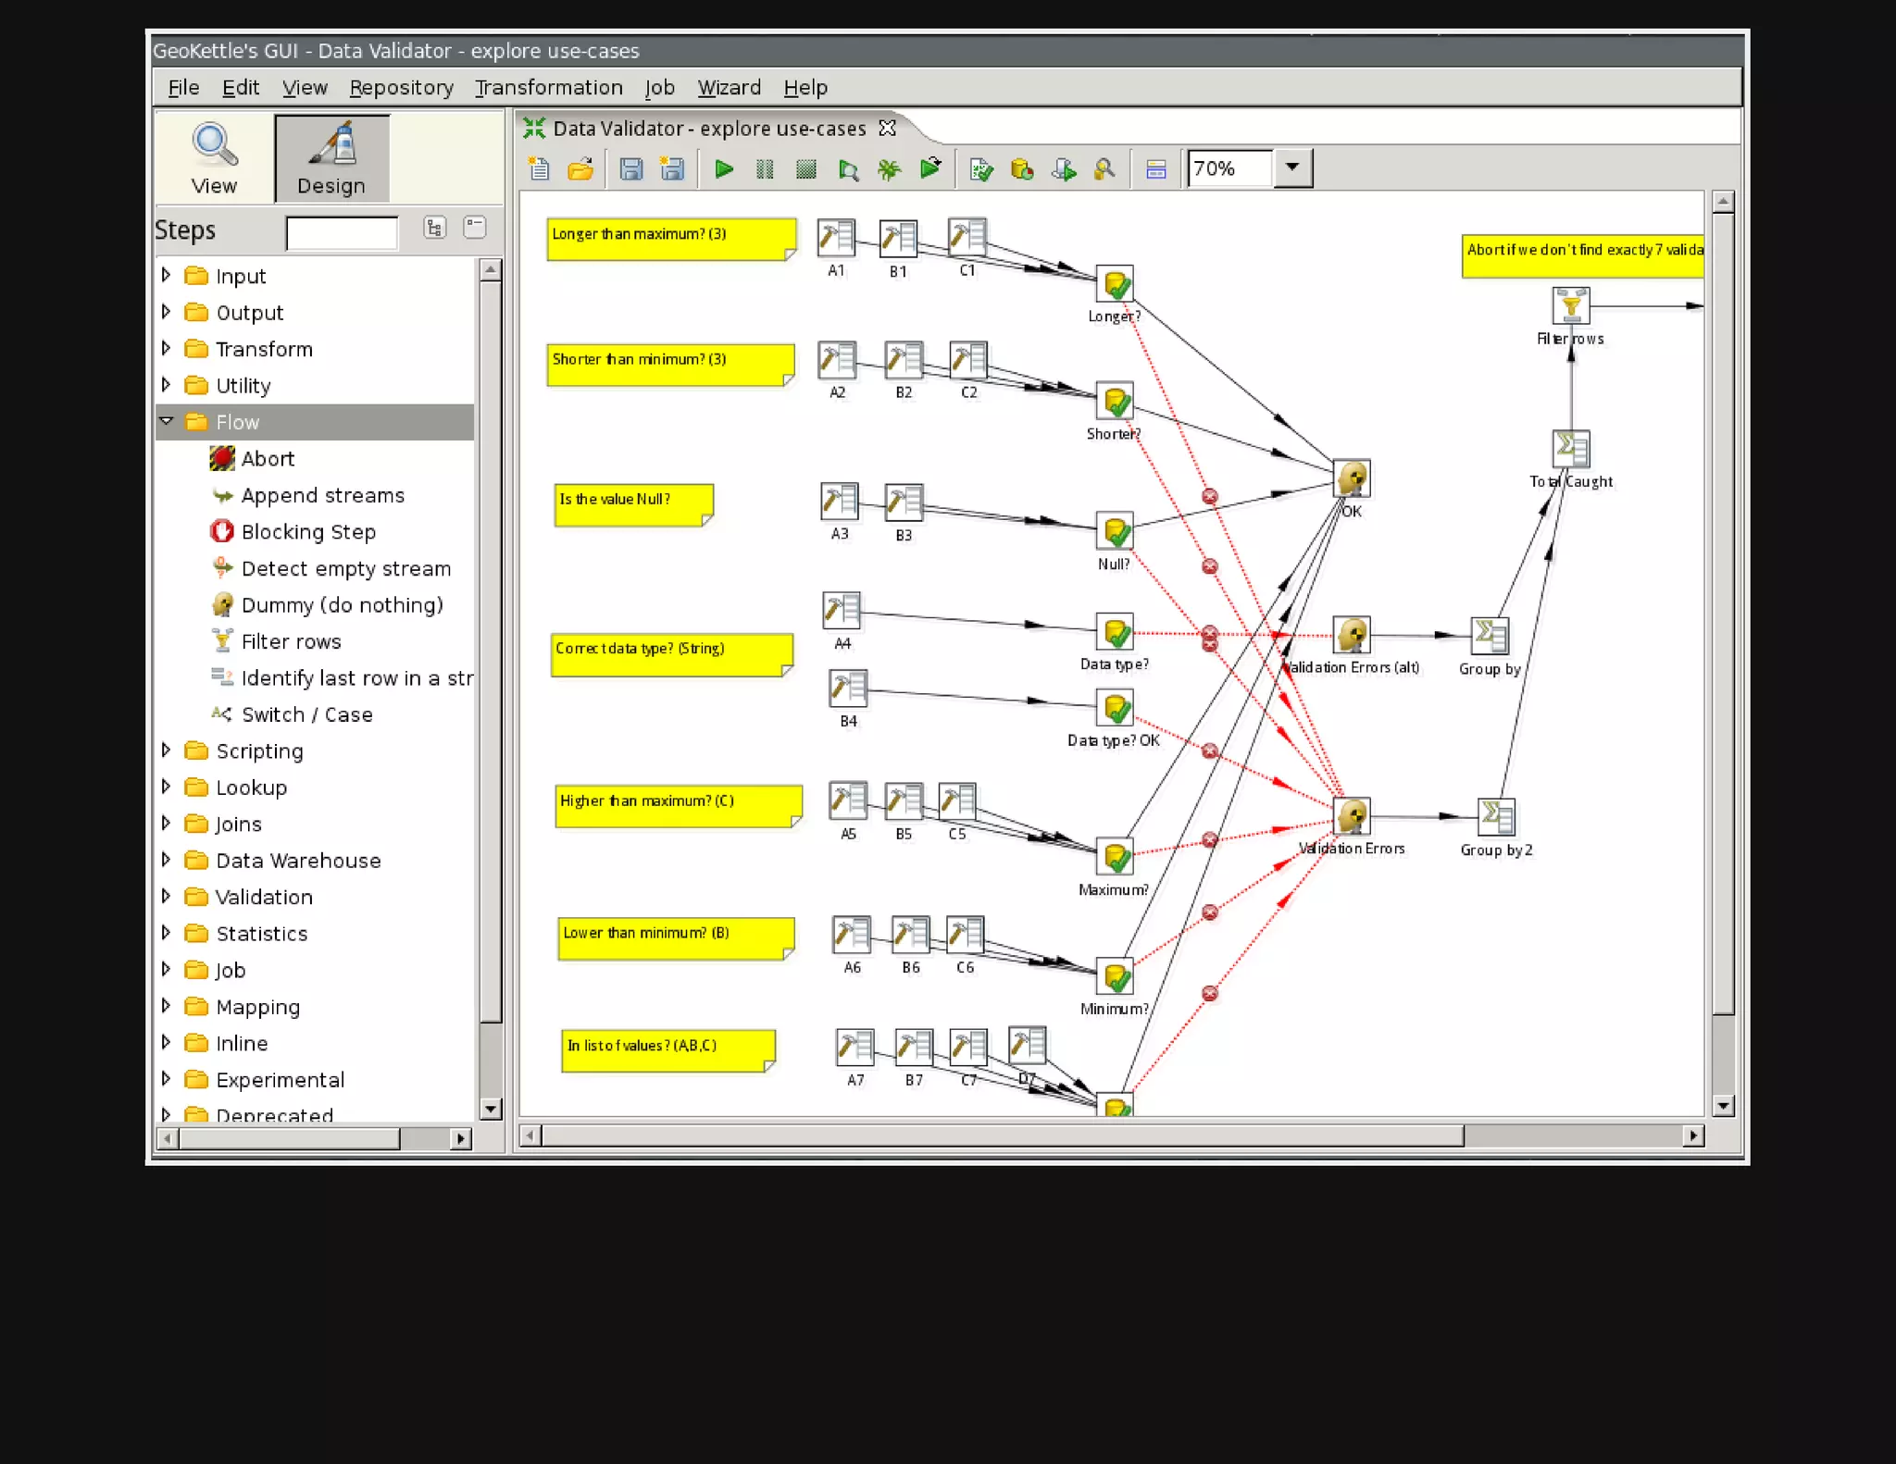Image resolution: width=1896 pixels, height=1464 pixels.
Task: Open the Transformation menu
Action: [548, 88]
